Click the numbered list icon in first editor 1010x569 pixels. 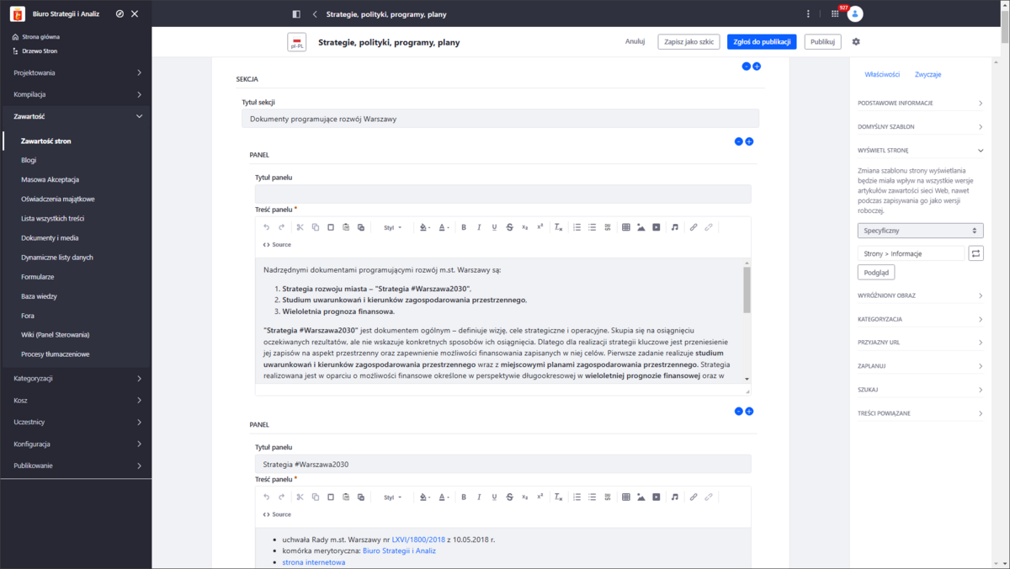[577, 227]
